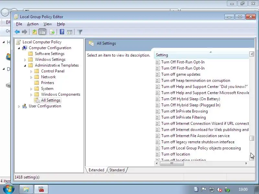Click the All Settings header pane icon

91,43
